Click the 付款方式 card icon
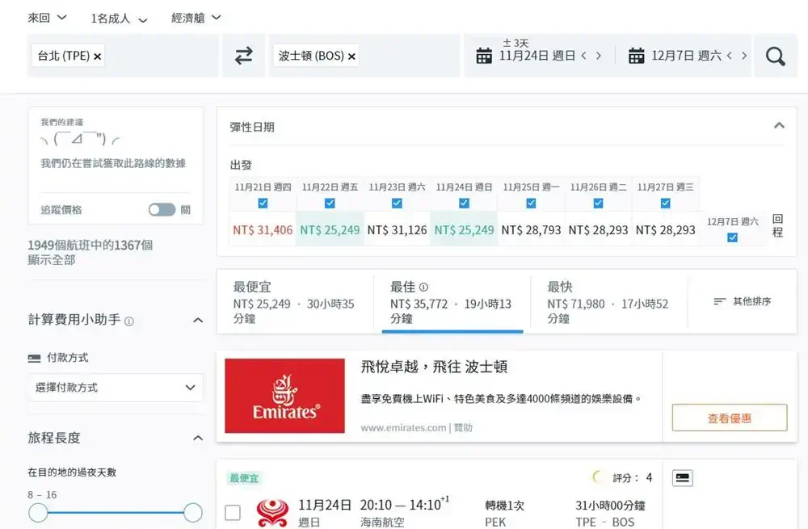The image size is (808, 529). pos(35,358)
